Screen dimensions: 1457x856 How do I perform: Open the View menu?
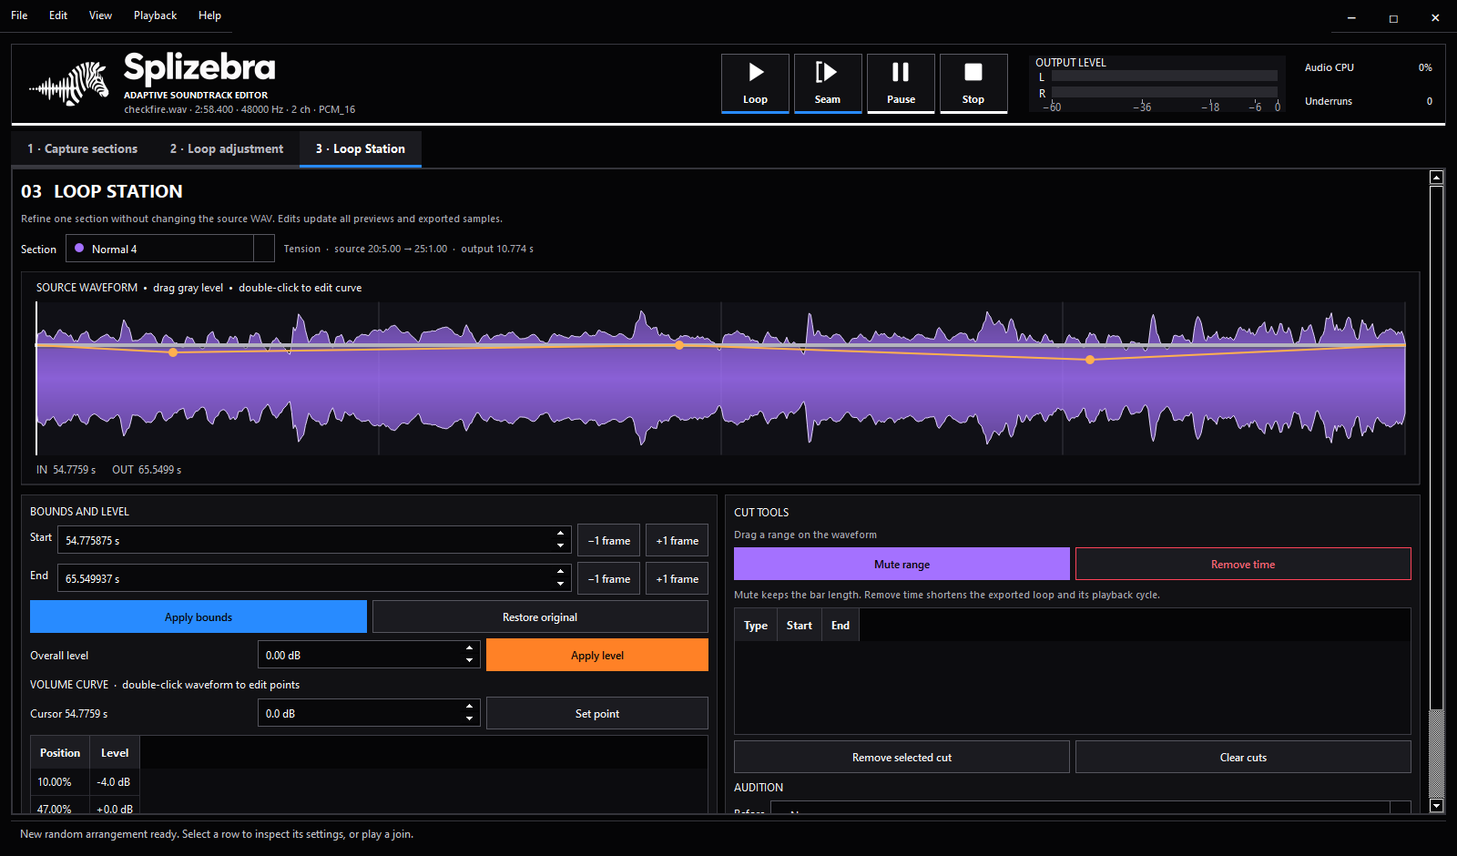[x=100, y=15]
